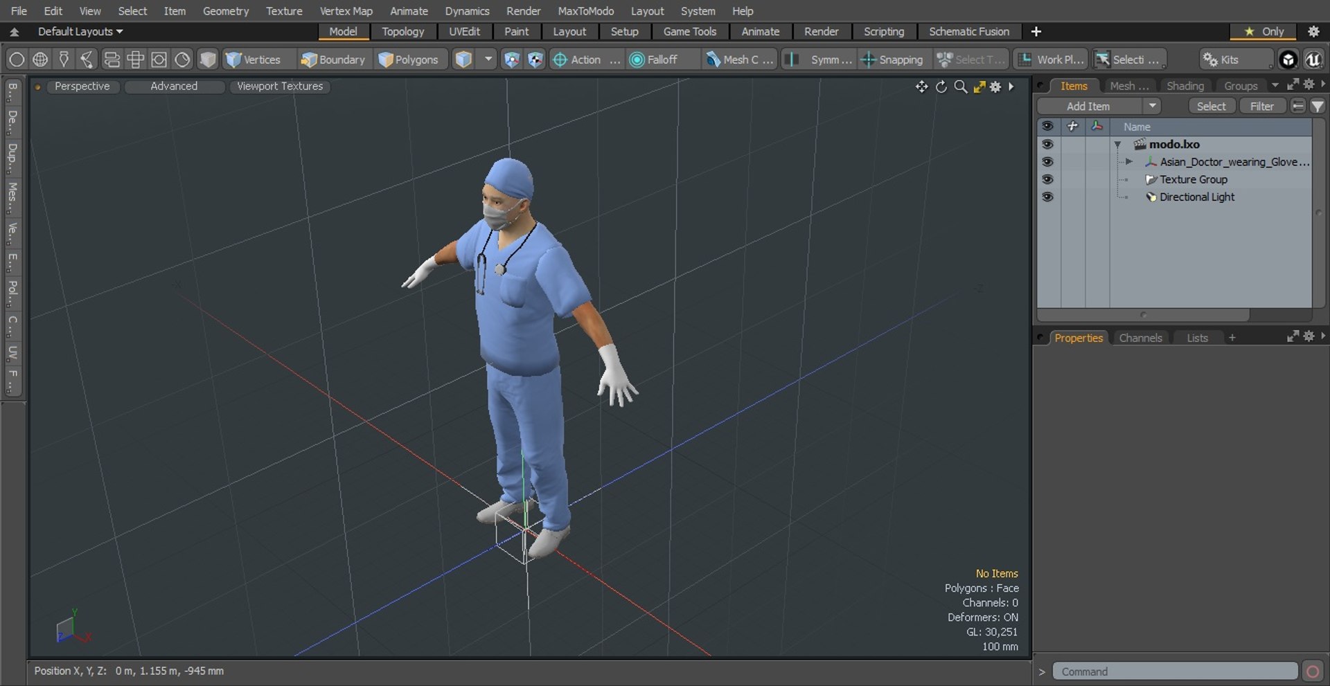Click the Polygons selection mode button
This screenshot has width=1330, height=686.
tap(409, 60)
